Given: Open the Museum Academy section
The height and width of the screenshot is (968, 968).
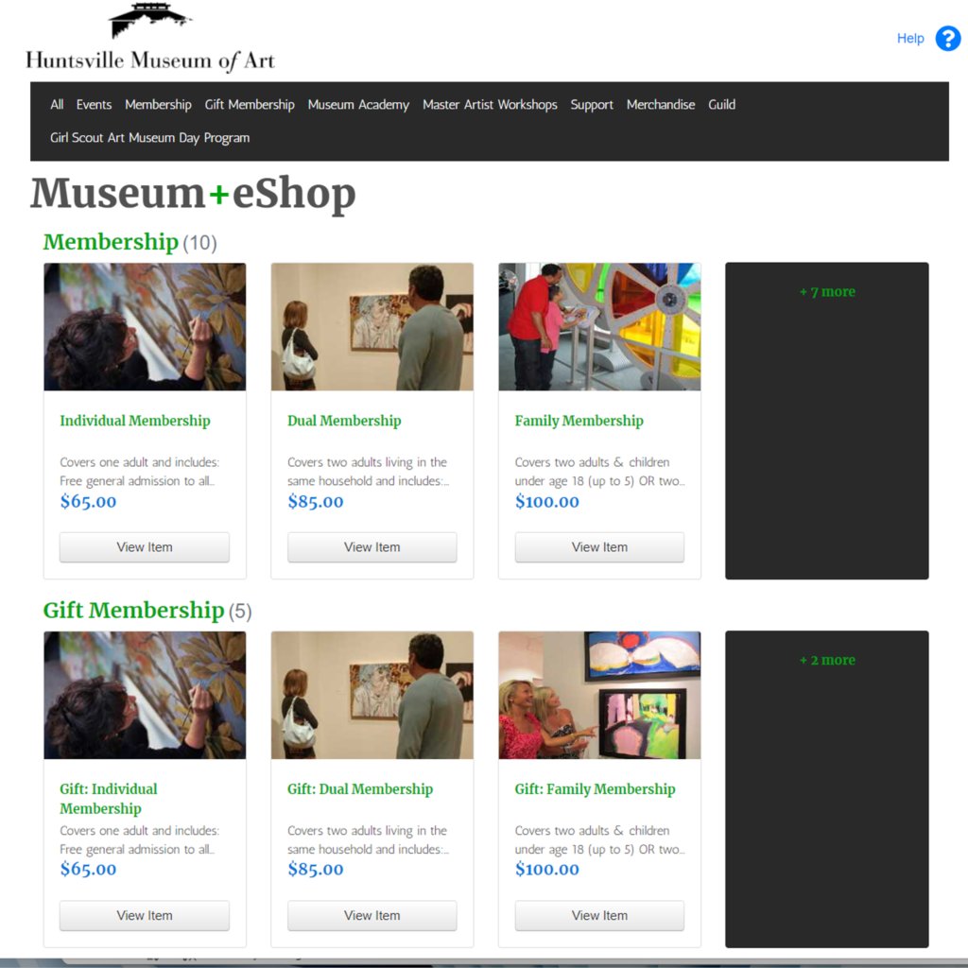Looking at the screenshot, I should [357, 105].
